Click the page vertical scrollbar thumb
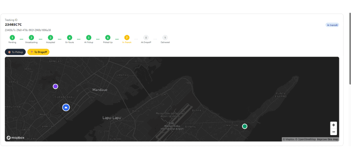 (350, 48)
